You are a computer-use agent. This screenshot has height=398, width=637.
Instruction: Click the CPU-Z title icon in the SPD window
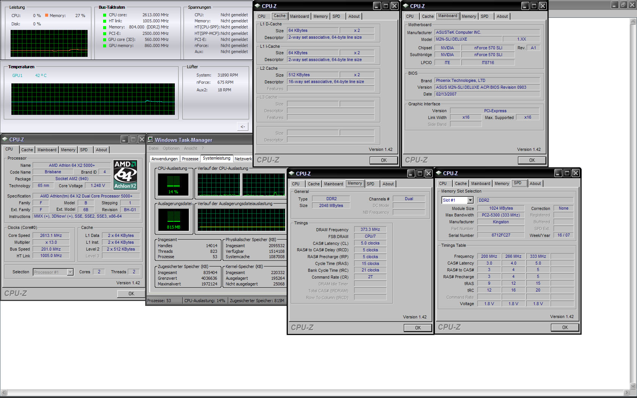click(x=439, y=173)
